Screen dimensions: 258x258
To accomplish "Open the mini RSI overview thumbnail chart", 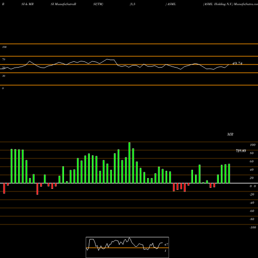I will 127,247.
